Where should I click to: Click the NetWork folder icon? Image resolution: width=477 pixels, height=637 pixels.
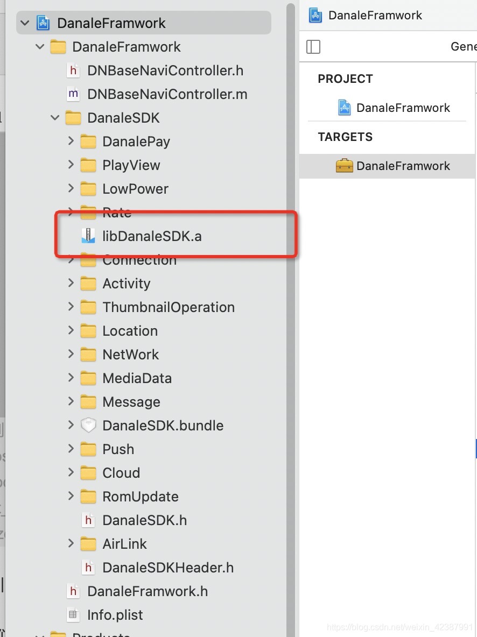point(88,354)
